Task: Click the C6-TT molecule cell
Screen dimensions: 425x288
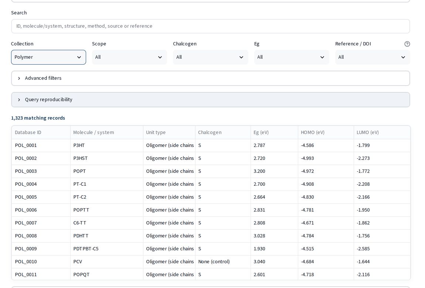Action: (107, 223)
